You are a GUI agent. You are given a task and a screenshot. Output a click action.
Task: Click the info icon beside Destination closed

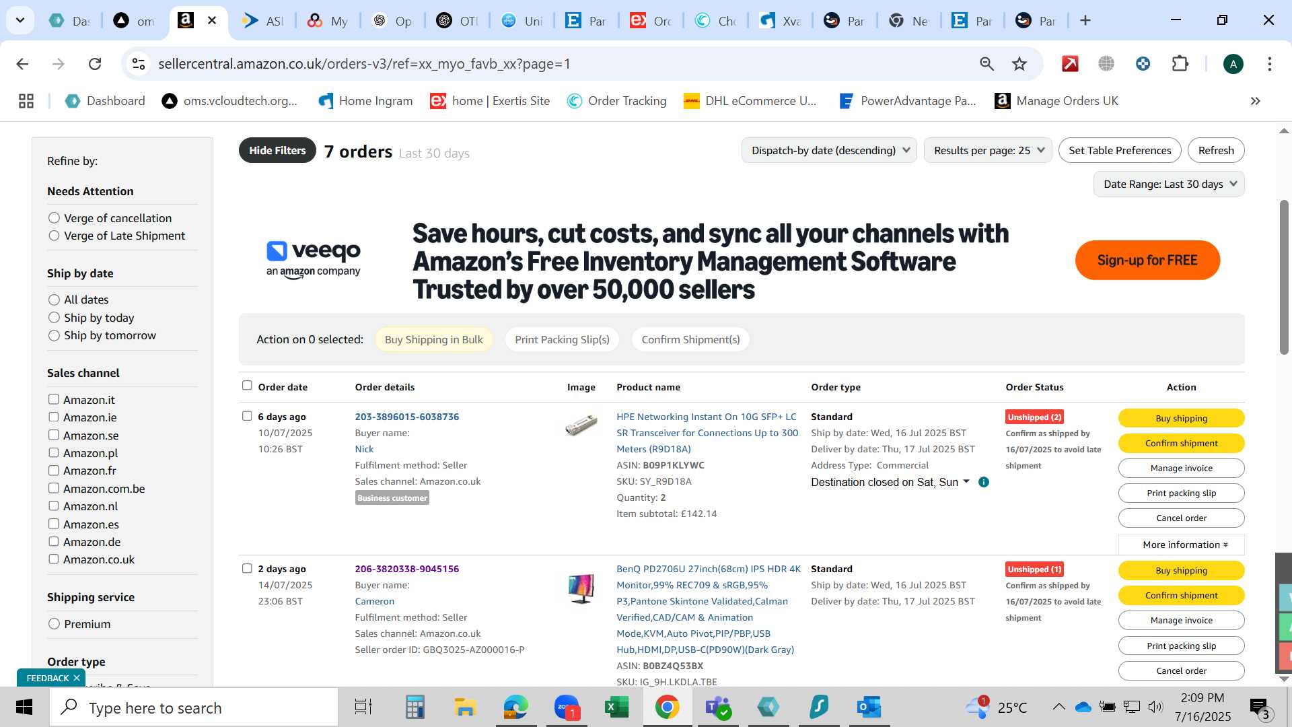(x=984, y=482)
